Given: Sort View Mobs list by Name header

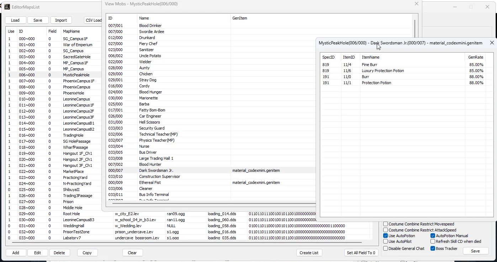Looking at the screenshot, I should 184,18.
